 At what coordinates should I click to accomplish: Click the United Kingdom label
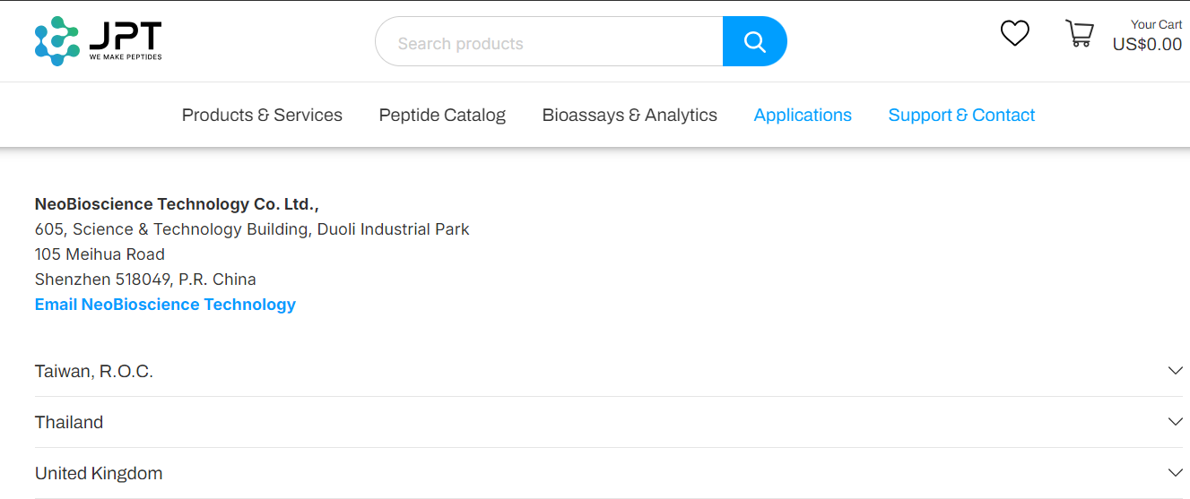[99, 473]
